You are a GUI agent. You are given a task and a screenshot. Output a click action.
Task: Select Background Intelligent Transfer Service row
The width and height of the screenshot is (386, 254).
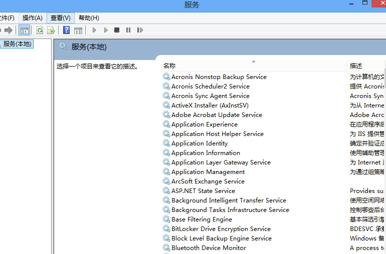tap(229, 200)
